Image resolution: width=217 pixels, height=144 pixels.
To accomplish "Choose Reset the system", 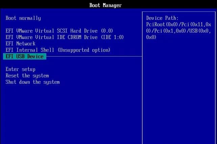I will pyautogui.click(x=27, y=75).
